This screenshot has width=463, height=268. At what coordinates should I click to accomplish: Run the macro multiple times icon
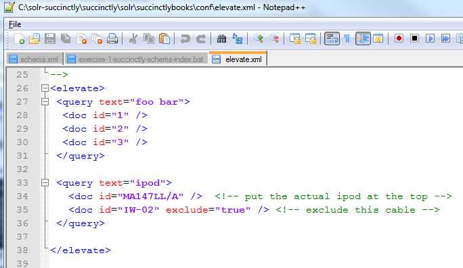point(445,38)
